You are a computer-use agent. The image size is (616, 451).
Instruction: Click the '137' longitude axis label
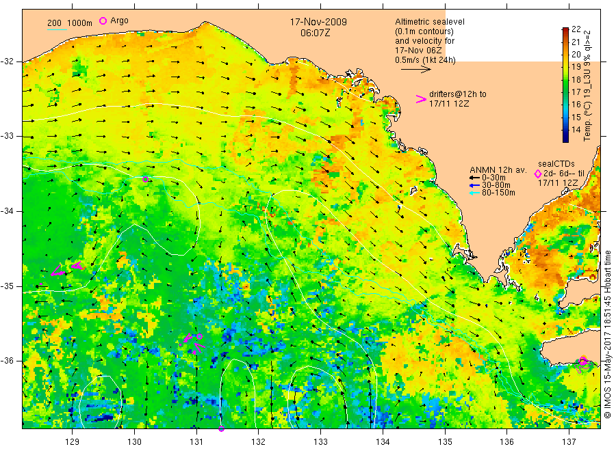569,442
